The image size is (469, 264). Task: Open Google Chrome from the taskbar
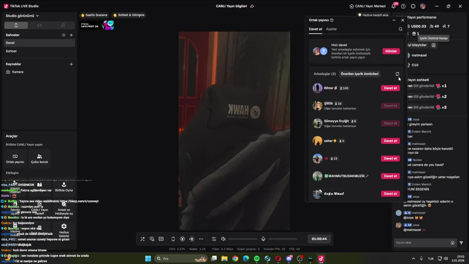click(235, 258)
